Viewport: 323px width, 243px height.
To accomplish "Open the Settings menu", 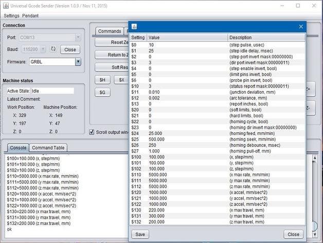I will [x=11, y=16].
